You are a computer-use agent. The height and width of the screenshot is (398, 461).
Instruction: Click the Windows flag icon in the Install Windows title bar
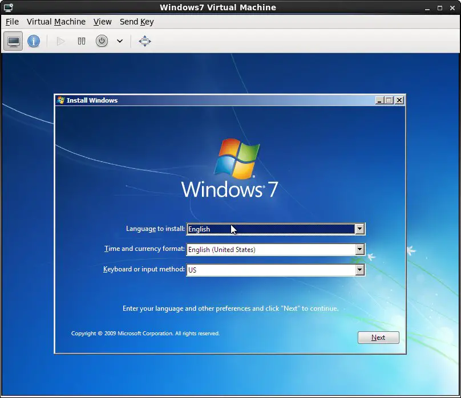pyautogui.click(x=61, y=100)
